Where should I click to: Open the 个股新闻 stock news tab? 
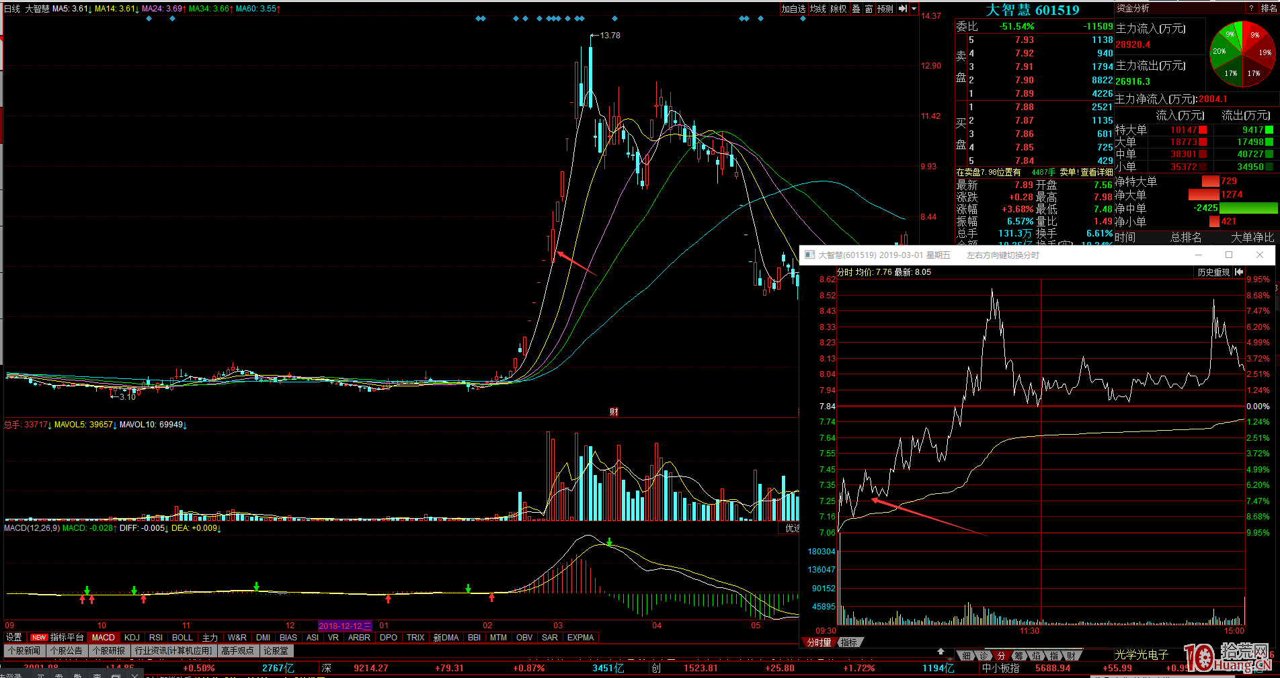25,650
